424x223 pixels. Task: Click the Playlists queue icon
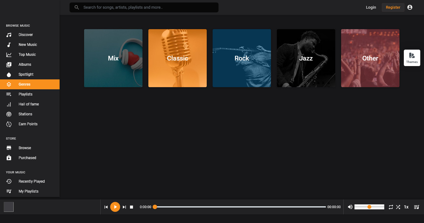[9, 94]
